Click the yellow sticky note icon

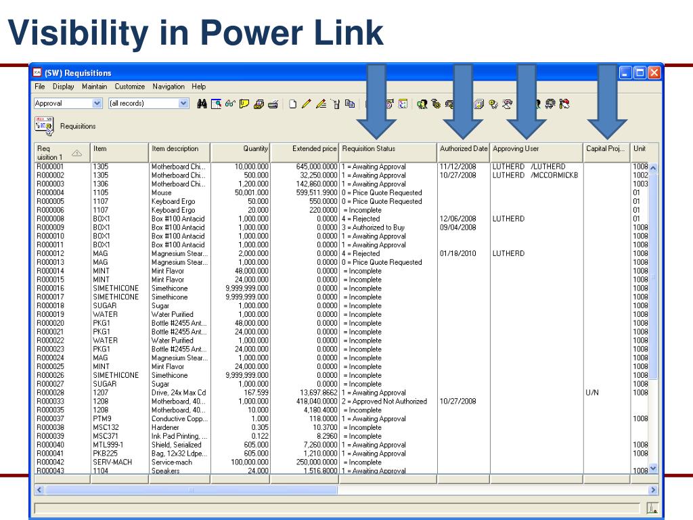tap(244, 104)
